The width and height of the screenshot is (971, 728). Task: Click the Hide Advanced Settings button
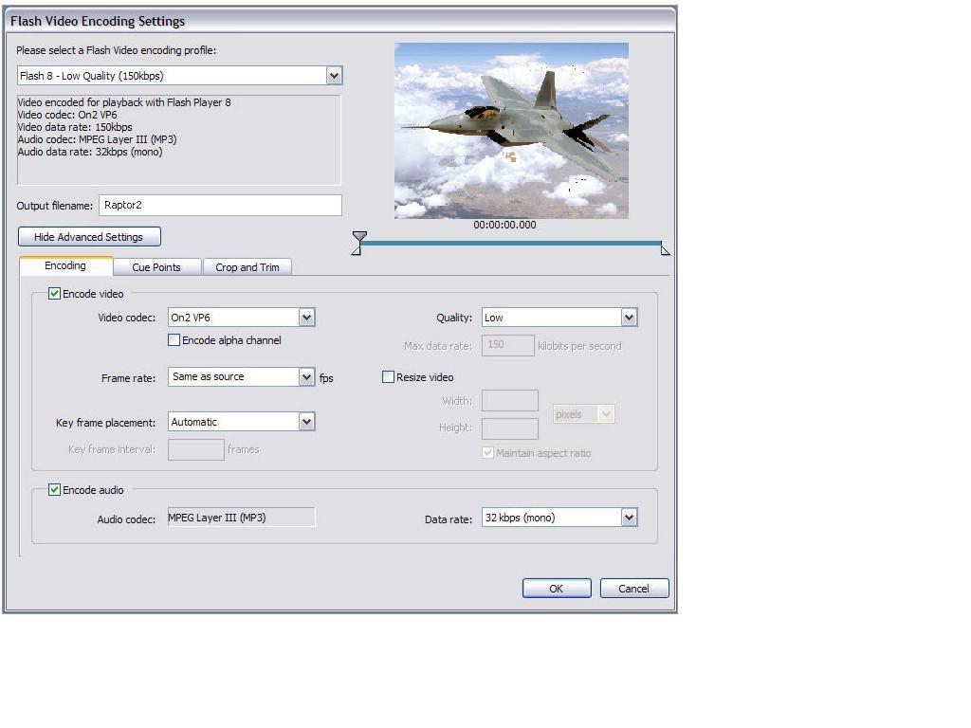(89, 237)
